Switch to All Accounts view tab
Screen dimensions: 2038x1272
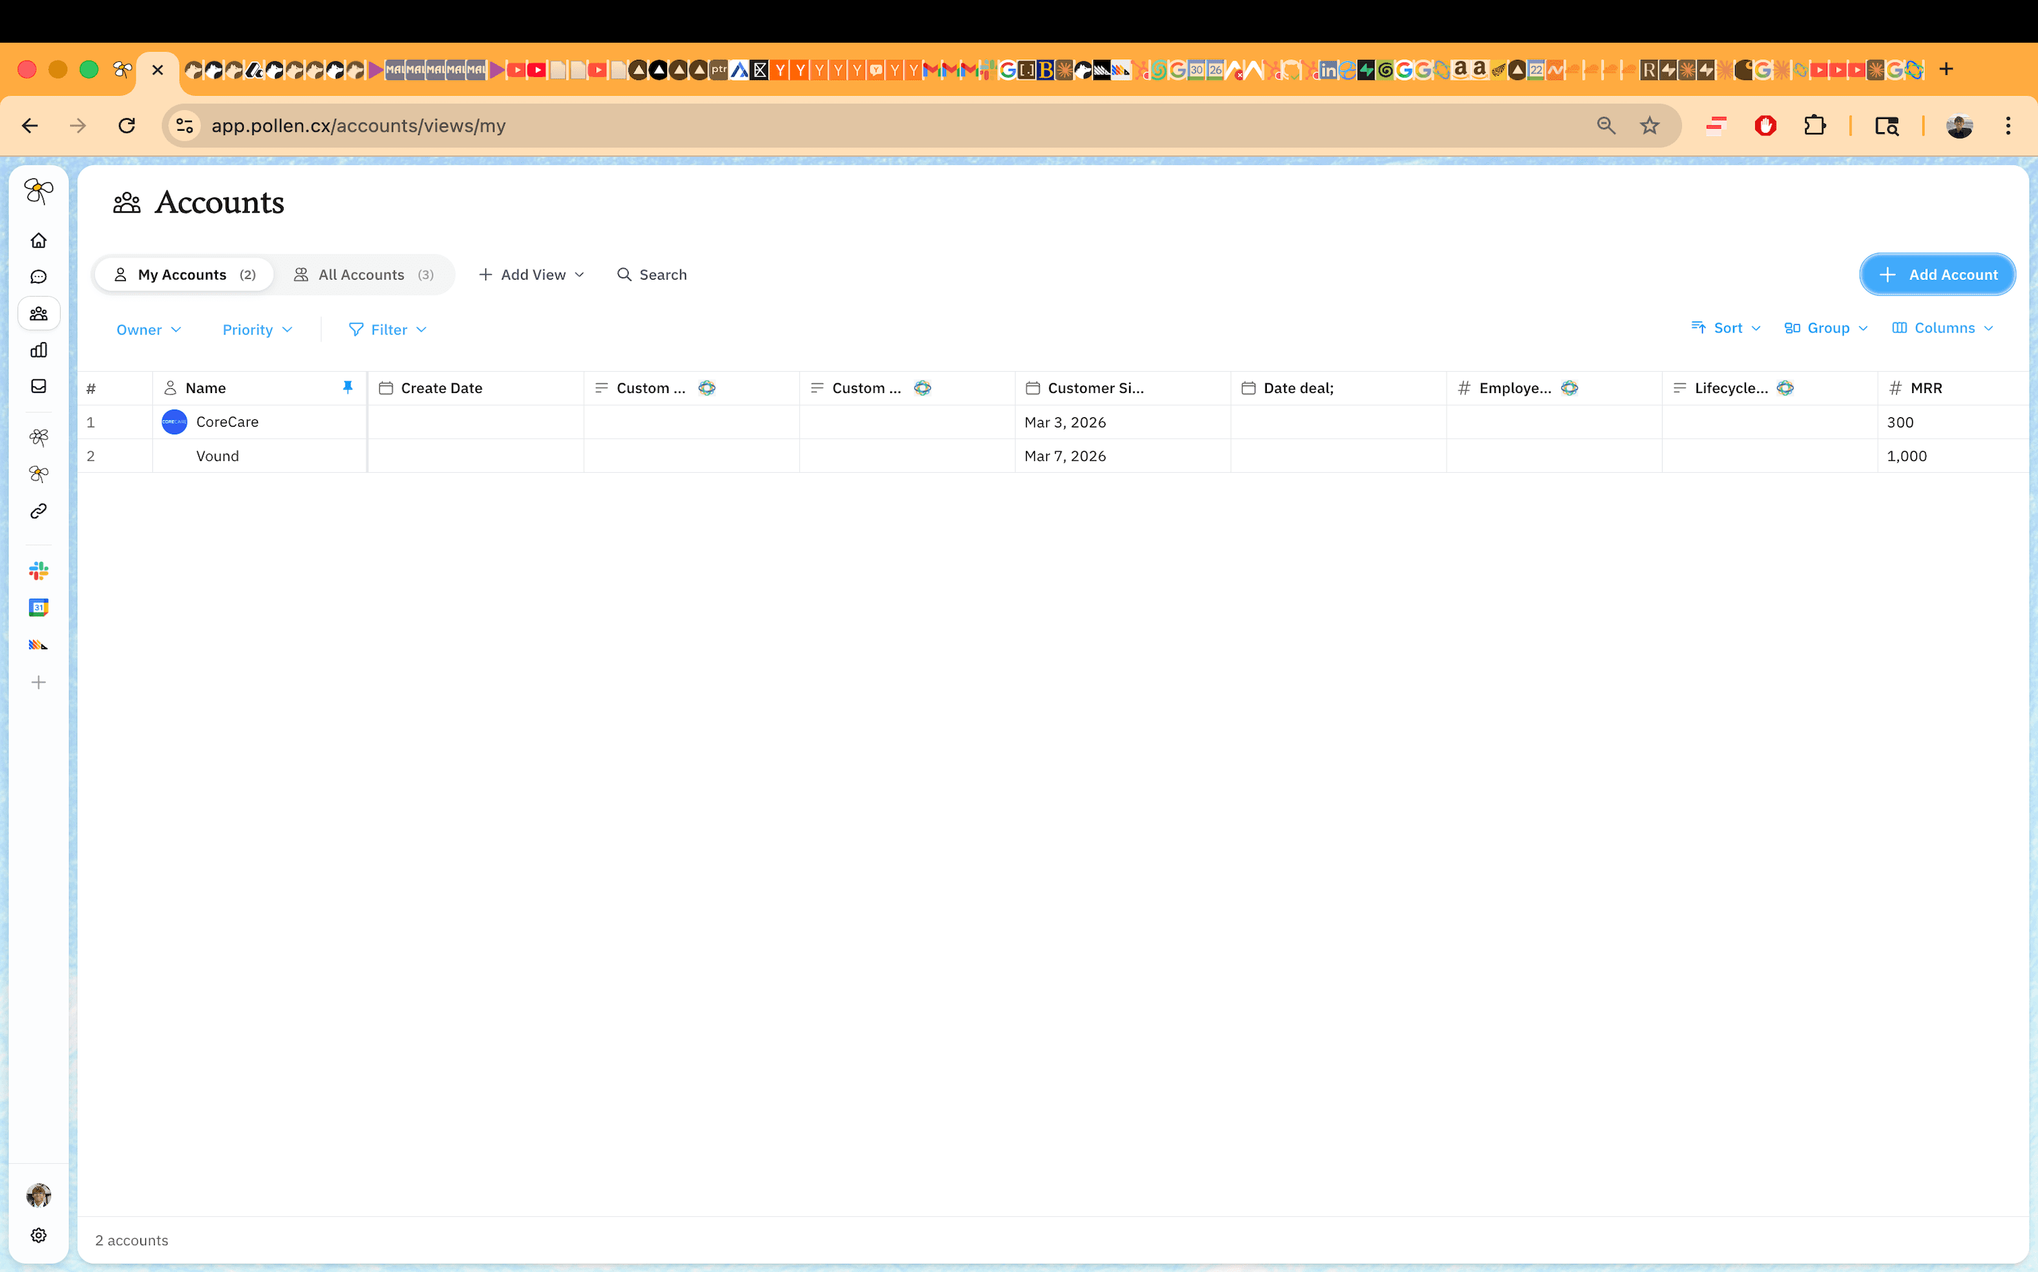point(364,275)
